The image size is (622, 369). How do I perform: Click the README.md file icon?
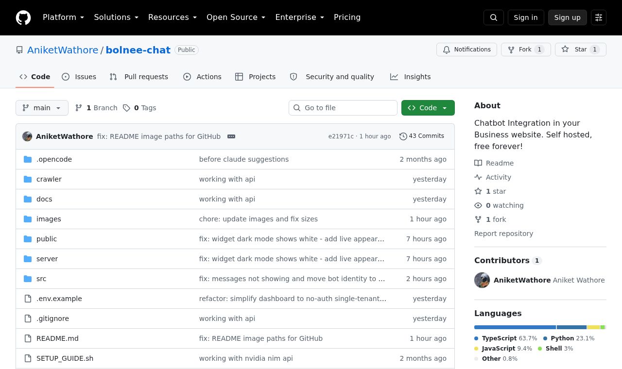(x=28, y=338)
